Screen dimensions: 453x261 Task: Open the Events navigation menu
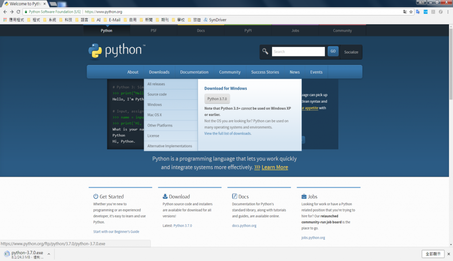pyautogui.click(x=316, y=72)
